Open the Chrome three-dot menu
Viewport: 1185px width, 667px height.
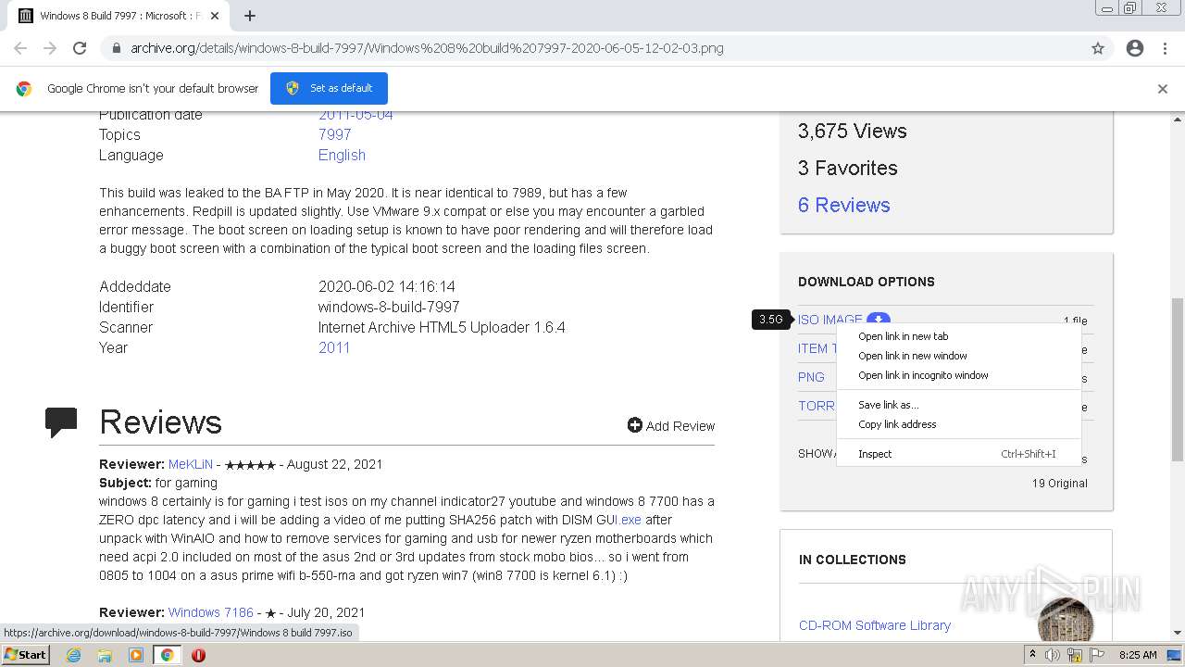1165,48
